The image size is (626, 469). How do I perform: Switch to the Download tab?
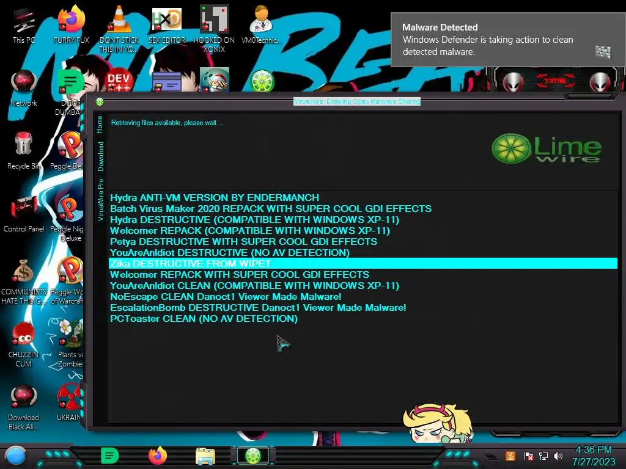click(x=100, y=156)
